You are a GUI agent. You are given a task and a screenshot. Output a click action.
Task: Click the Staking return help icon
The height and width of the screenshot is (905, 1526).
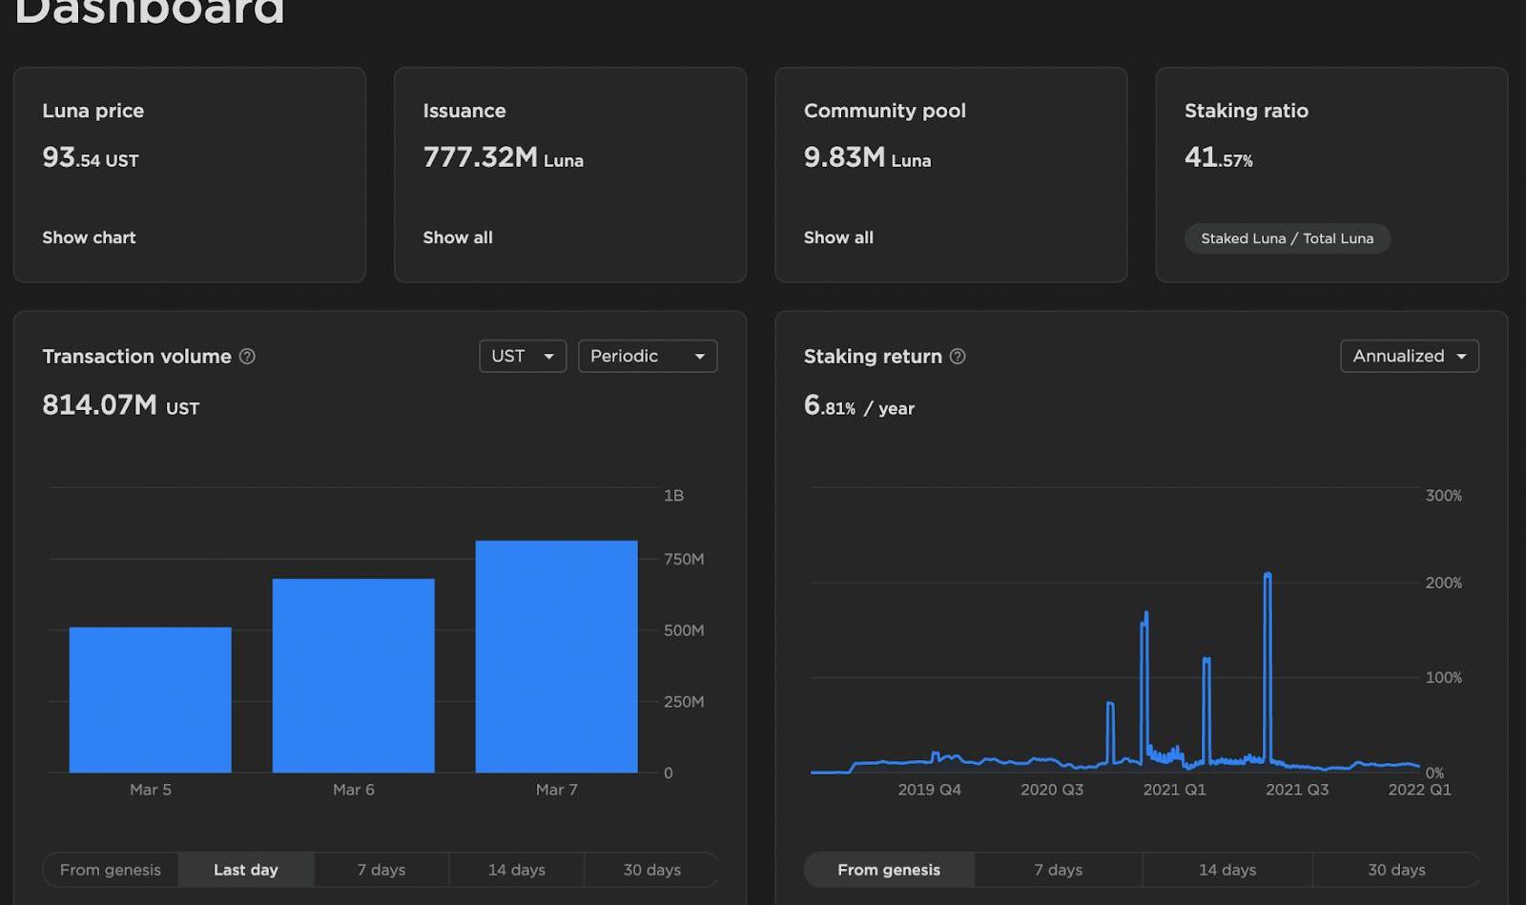point(958,356)
